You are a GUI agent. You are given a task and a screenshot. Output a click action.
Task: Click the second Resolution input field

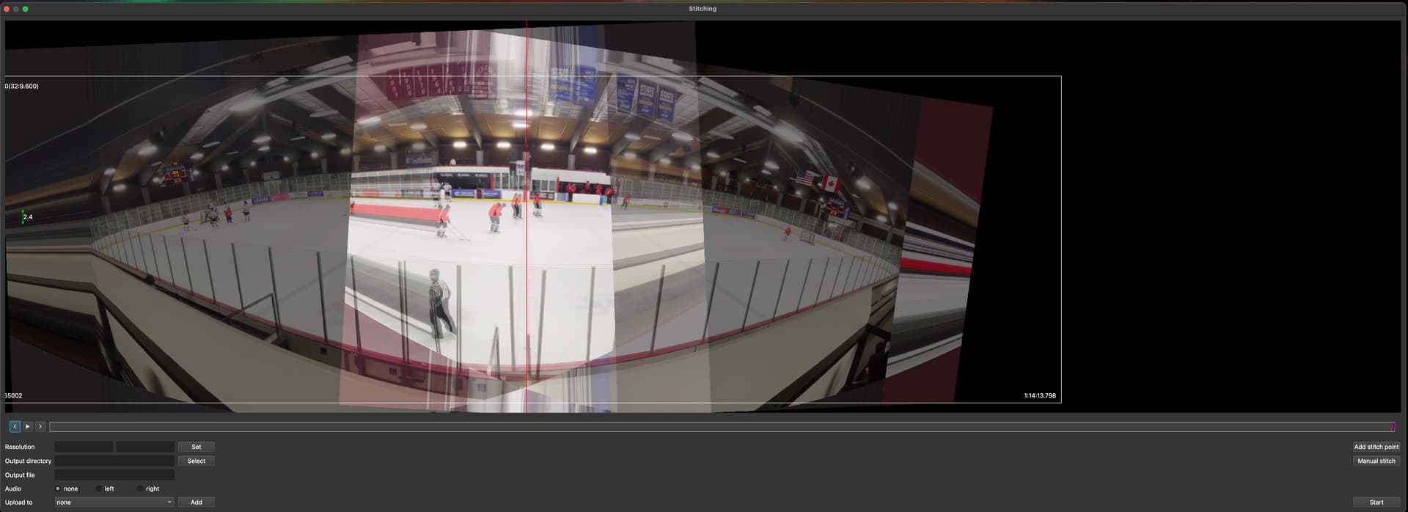tap(145, 447)
